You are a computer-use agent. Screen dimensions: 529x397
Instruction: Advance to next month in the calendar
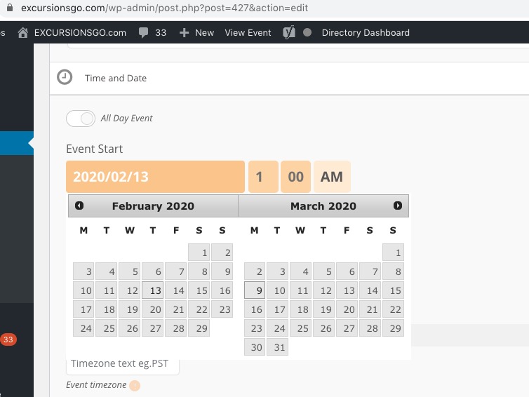398,206
